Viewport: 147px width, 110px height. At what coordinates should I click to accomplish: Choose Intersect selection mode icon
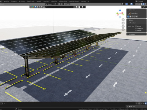pyautogui.click(x=137, y=16)
